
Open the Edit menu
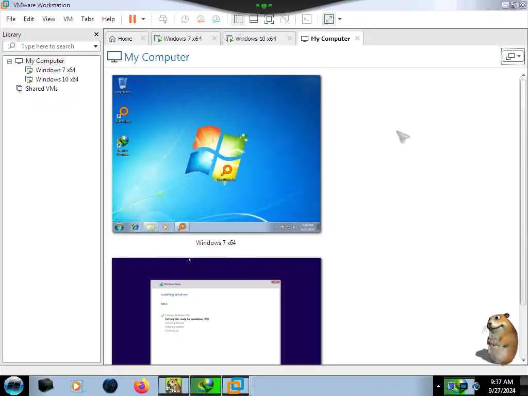[x=29, y=19]
